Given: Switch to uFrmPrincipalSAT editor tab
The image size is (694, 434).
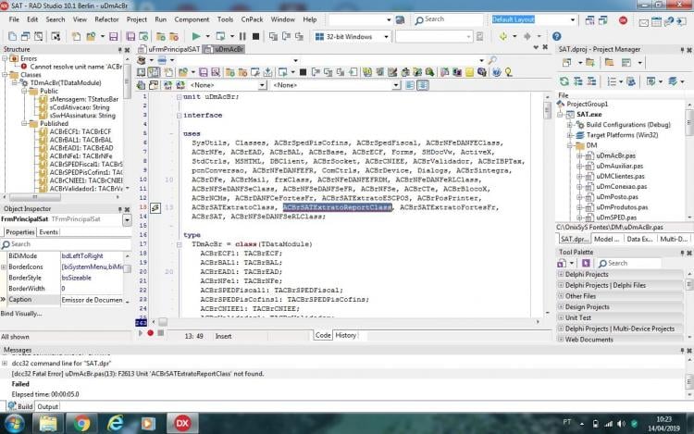Looking at the screenshot, I should (170, 50).
